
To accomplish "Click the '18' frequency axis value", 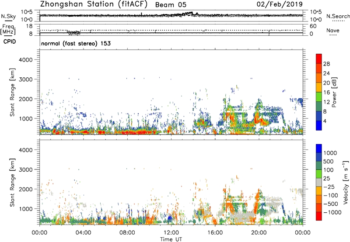I will [x=29, y=26].
